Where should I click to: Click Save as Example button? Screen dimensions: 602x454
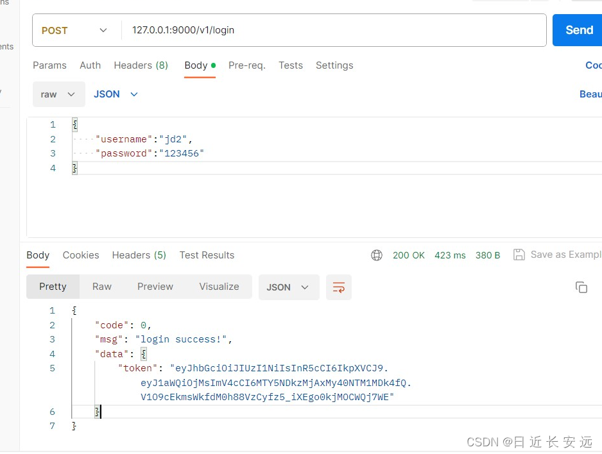coord(558,255)
